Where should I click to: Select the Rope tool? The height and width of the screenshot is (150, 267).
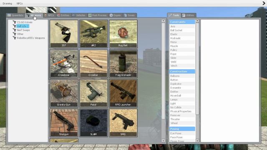[x=182, y=54]
